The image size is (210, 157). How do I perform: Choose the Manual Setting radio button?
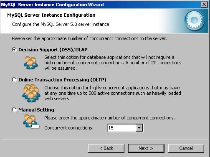coord(14,110)
